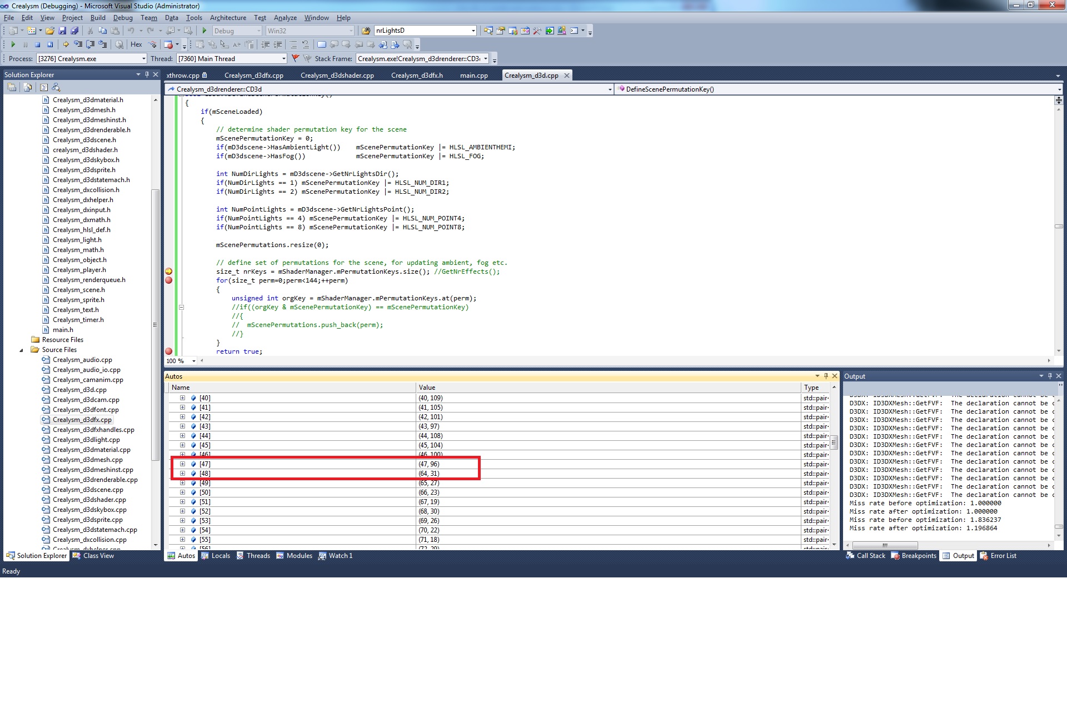The width and height of the screenshot is (1067, 709).
Task: Expand element [47] in Autos
Action: (182, 464)
